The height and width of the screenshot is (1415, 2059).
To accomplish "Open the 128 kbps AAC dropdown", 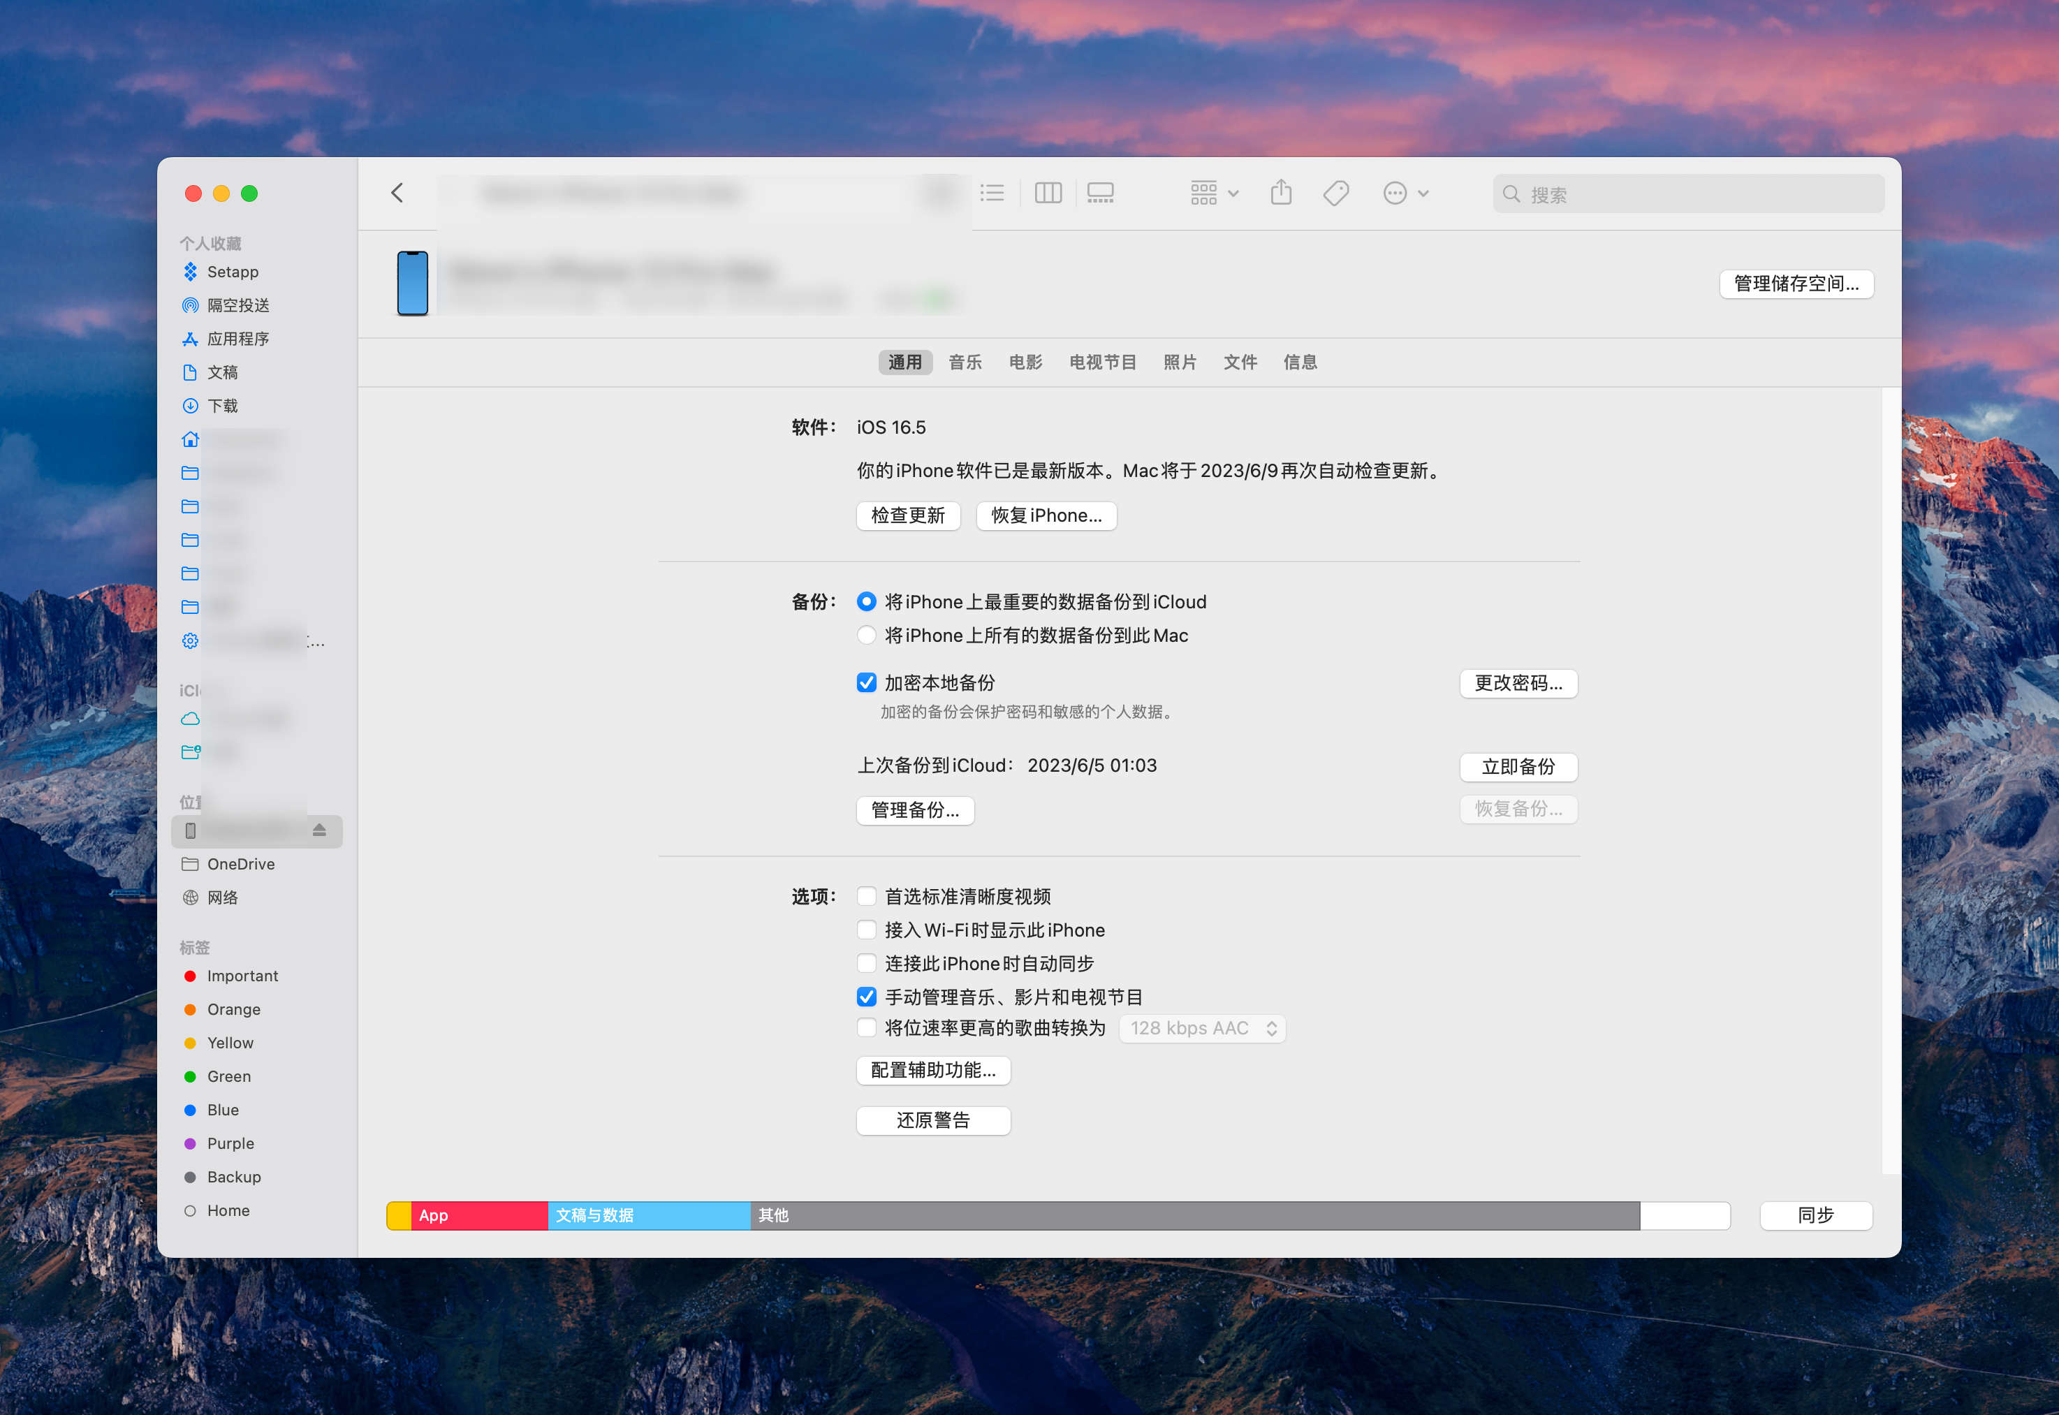I will [1201, 1027].
